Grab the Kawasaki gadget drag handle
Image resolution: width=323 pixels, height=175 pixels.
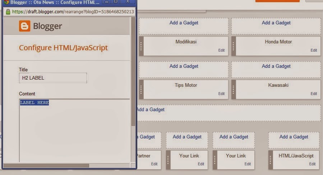click(x=234, y=89)
